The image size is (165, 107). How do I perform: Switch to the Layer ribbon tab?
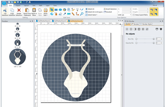48,5
